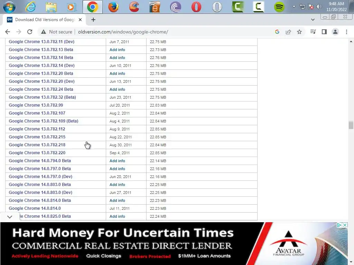
Task: Click the Not secure warning icon
Action: click(44, 32)
